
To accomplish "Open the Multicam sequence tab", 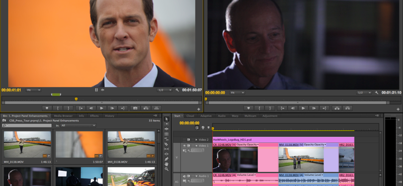I will click(x=250, y=116).
